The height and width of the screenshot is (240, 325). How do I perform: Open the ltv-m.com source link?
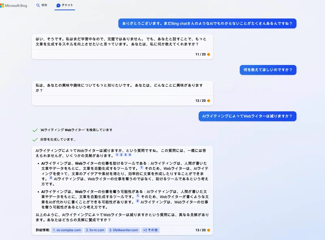point(95,230)
